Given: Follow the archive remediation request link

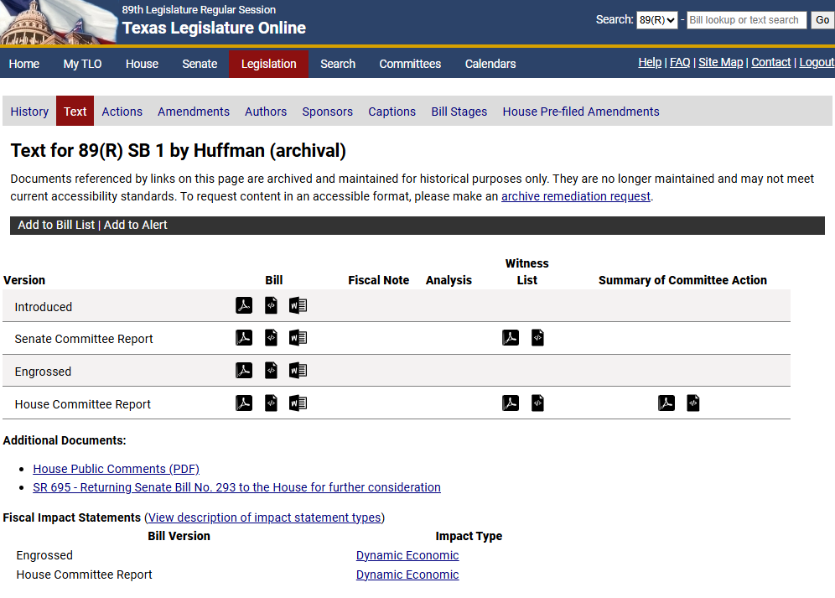Looking at the screenshot, I should (575, 195).
